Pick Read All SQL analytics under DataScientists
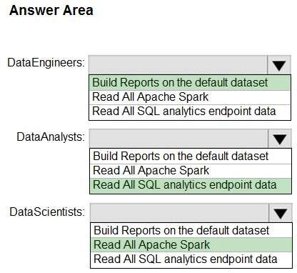 click(191, 259)
